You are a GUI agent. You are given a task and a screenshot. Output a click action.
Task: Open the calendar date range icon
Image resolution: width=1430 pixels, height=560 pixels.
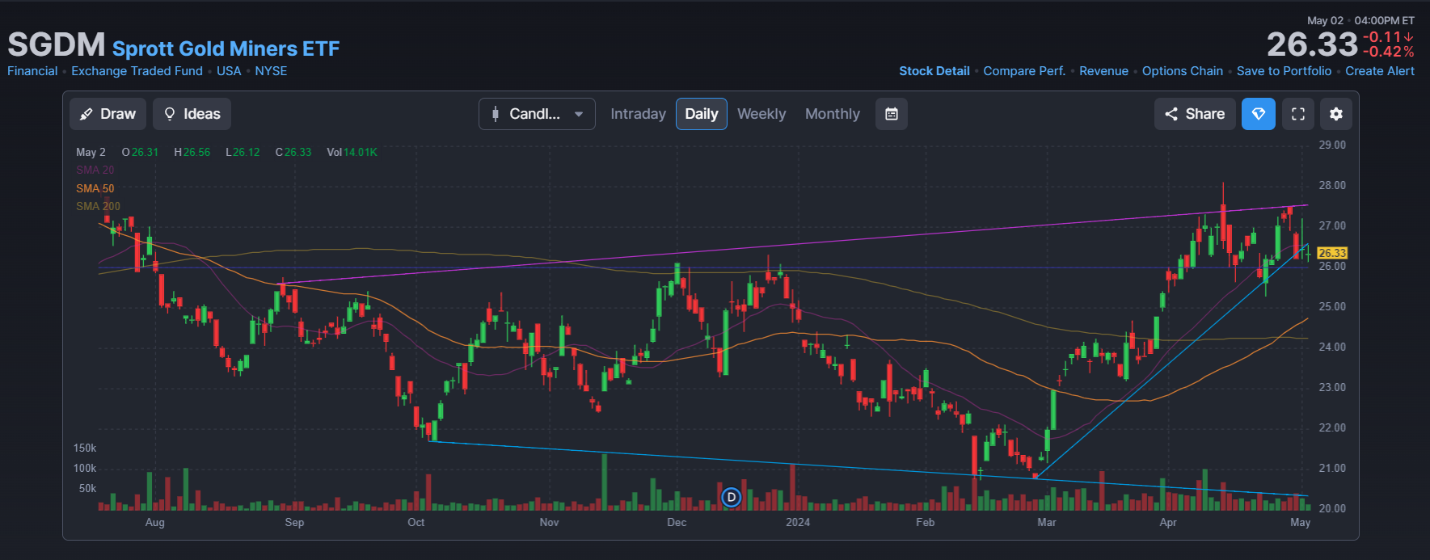coord(892,114)
